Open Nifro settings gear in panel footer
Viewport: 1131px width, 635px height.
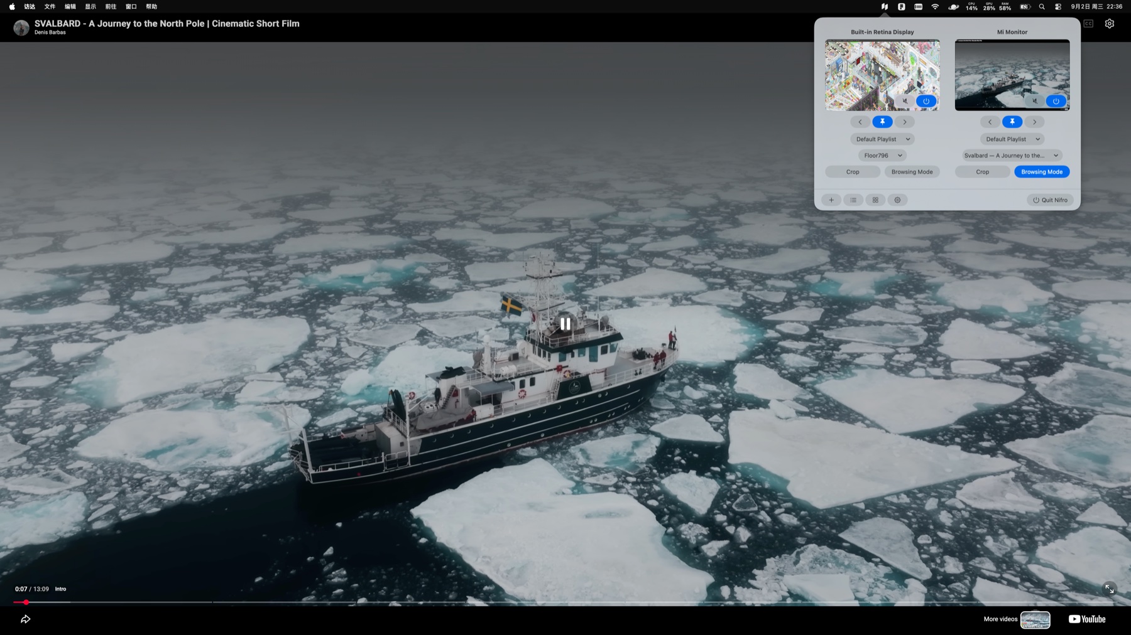897,200
